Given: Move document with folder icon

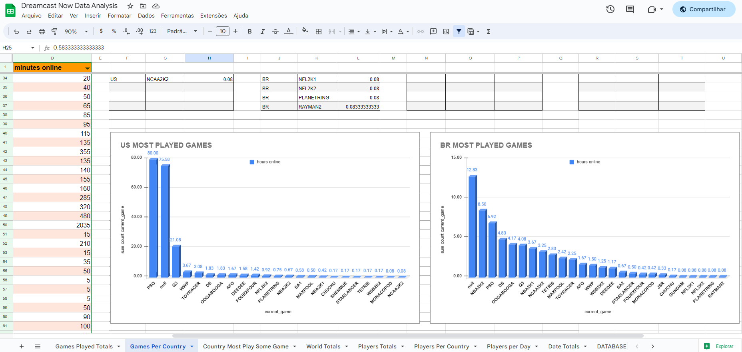Looking at the screenshot, I should point(143,6).
